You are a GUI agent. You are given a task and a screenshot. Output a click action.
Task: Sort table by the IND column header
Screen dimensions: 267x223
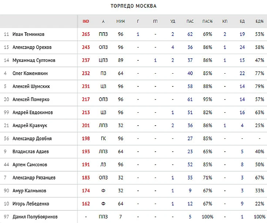coord(86,21)
